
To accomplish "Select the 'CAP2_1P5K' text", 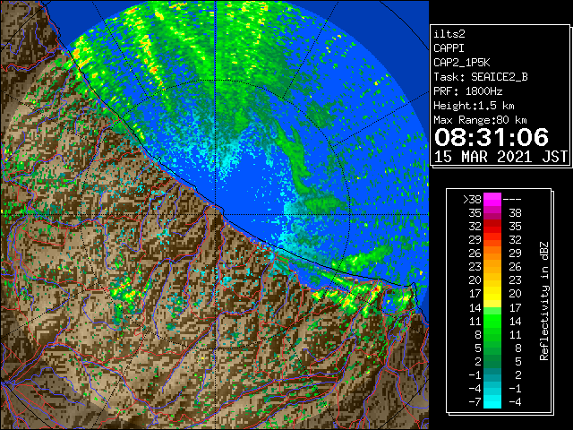I will click(x=462, y=63).
